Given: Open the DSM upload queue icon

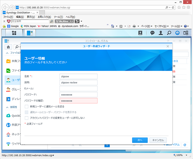Looking at the screenshot, I should pyautogui.click(x=140, y=33).
